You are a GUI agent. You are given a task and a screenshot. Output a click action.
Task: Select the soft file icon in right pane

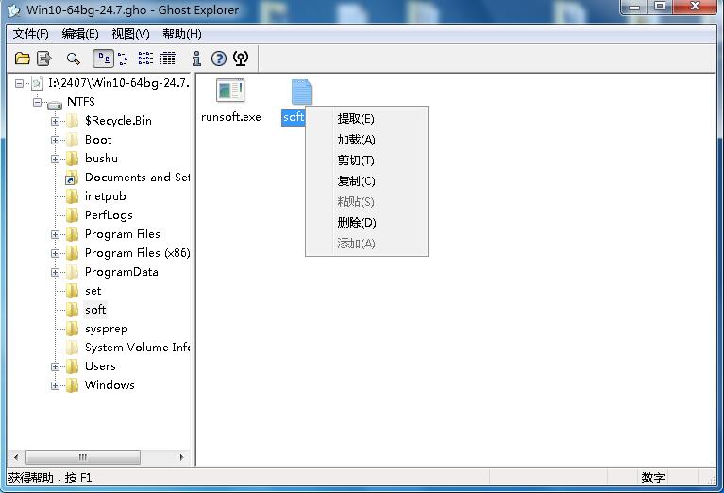pyautogui.click(x=302, y=92)
